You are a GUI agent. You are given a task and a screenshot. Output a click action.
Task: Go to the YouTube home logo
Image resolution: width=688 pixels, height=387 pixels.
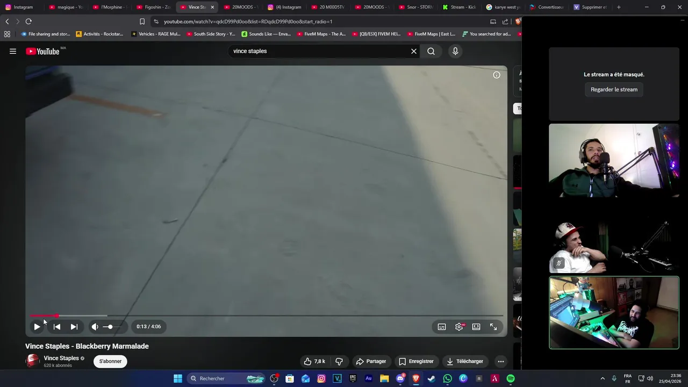tap(42, 51)
